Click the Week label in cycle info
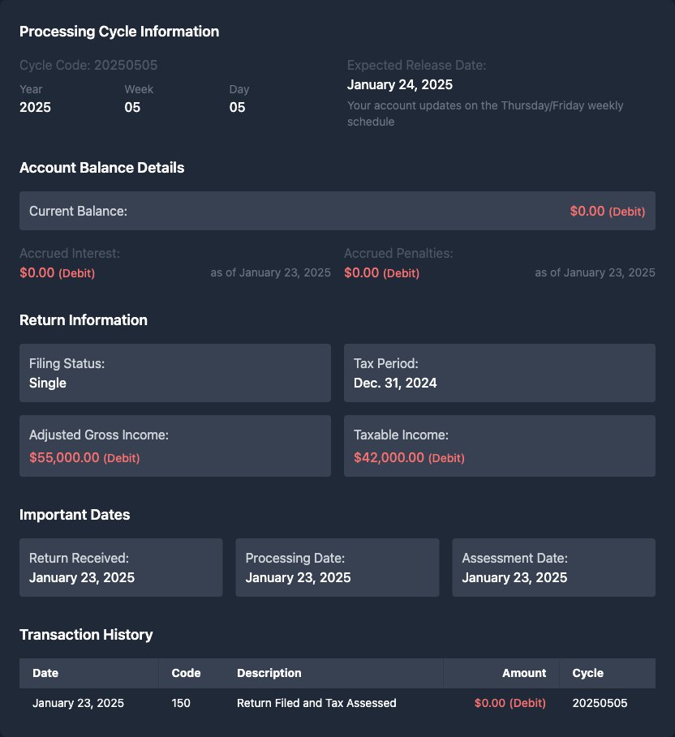This screenshot has width=675, height=737. [139, 89]
